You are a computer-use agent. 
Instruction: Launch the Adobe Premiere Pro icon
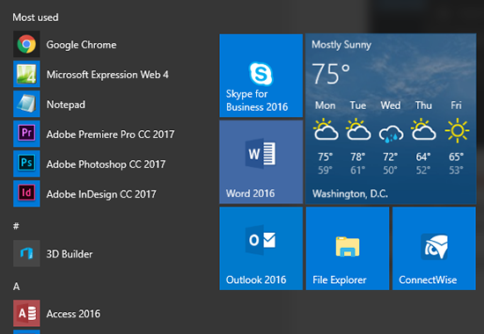[26, 134]
